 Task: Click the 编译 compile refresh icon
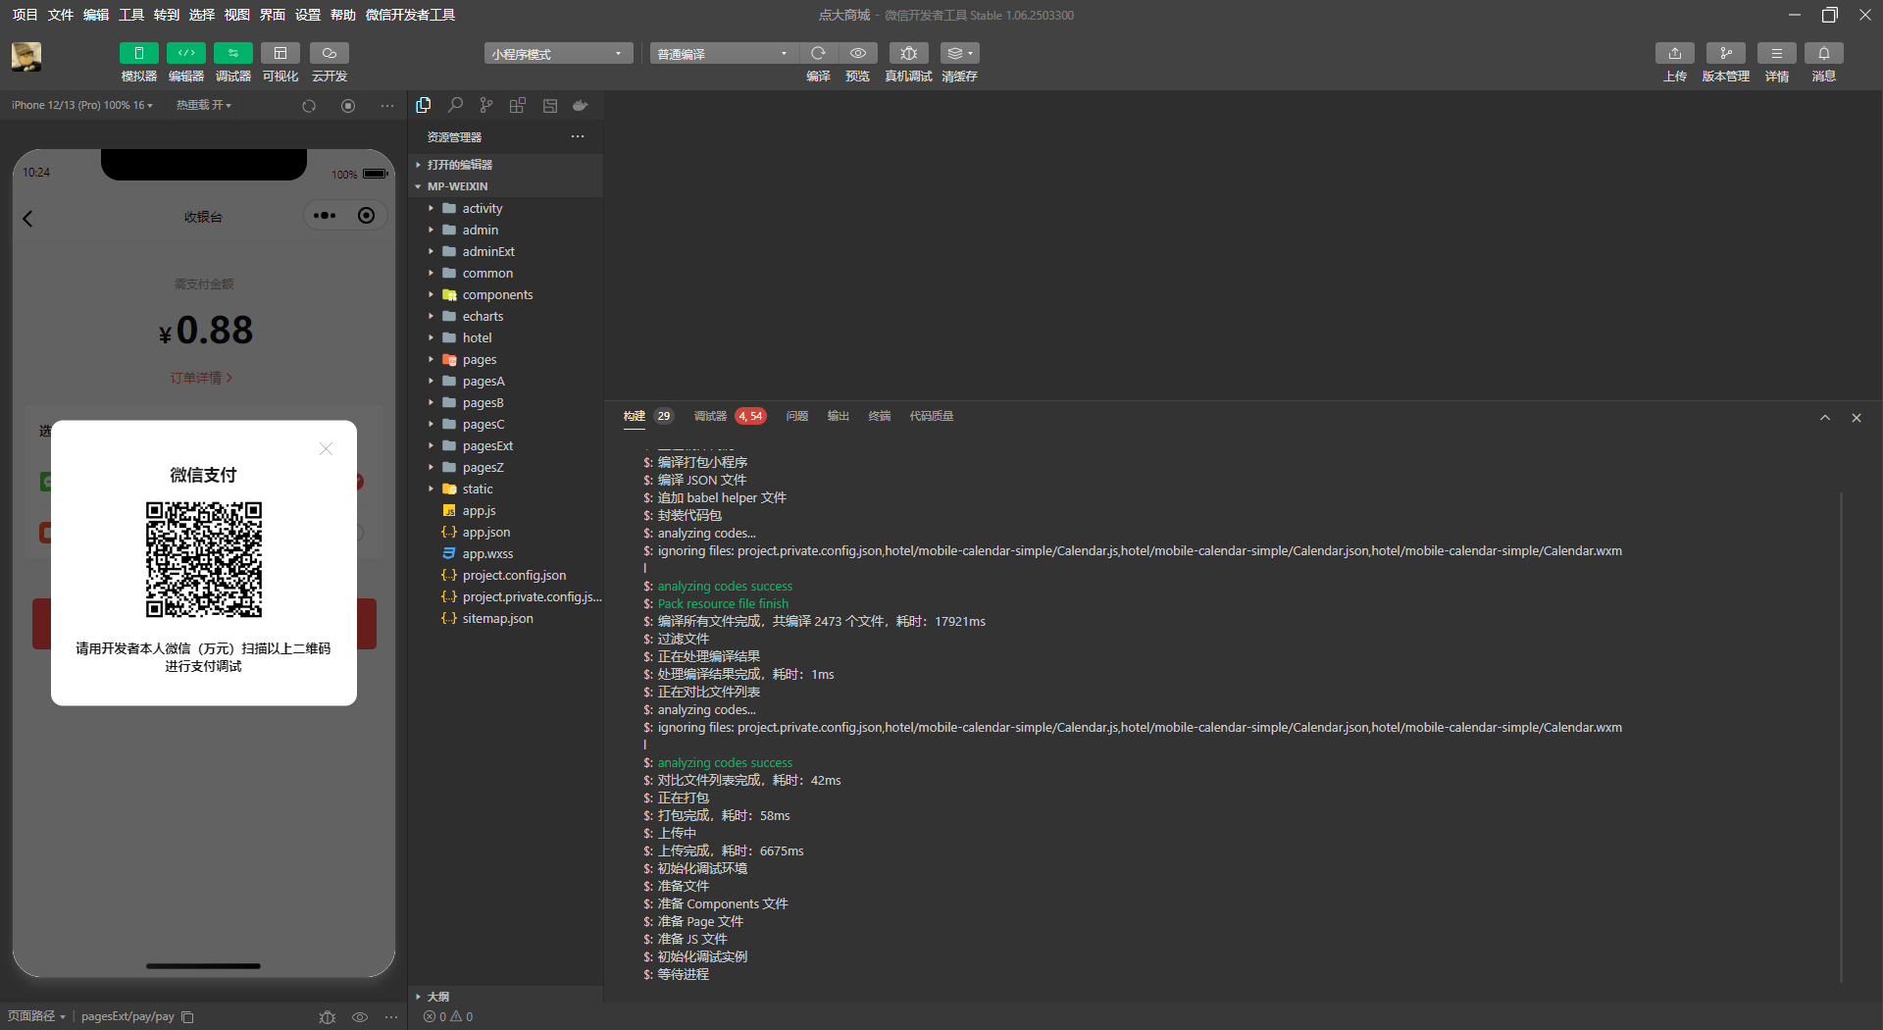818,53
